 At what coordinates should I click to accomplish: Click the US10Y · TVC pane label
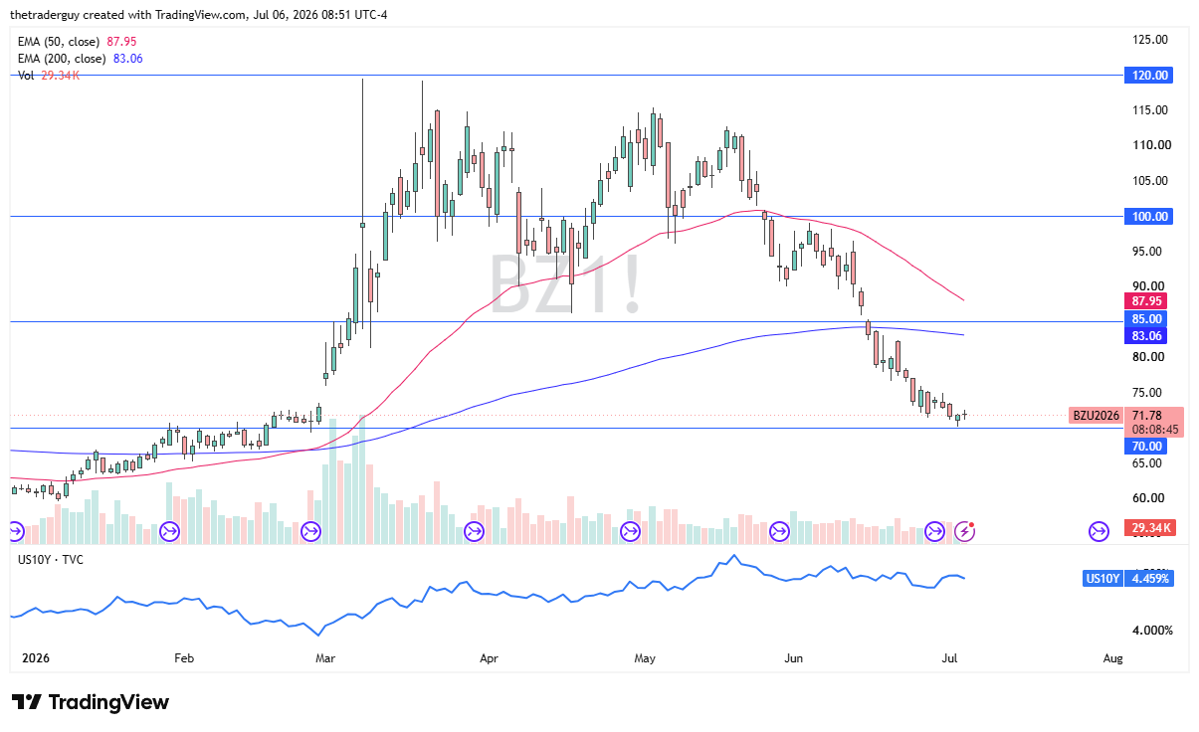pos(51,560)
